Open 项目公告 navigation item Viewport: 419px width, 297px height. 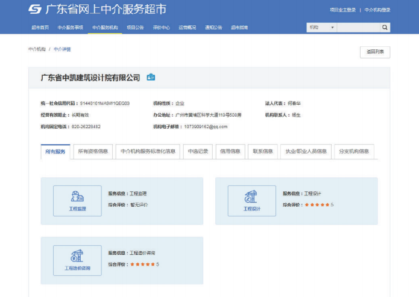pyautogui.click(x=135, y=28)
